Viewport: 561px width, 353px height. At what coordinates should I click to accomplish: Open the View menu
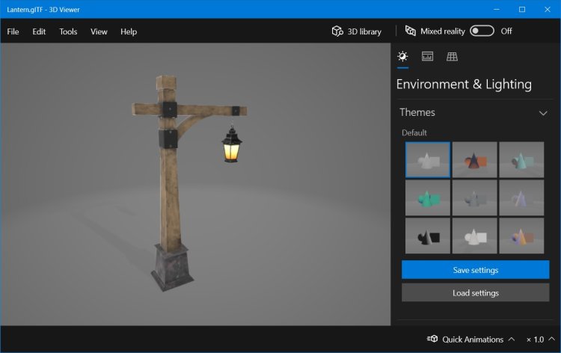coord(99,31)
